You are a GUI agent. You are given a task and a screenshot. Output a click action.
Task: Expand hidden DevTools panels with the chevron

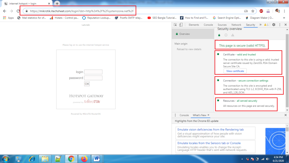click(260, 25)
